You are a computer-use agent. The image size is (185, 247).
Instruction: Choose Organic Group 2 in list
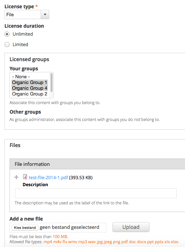point(30,94)
